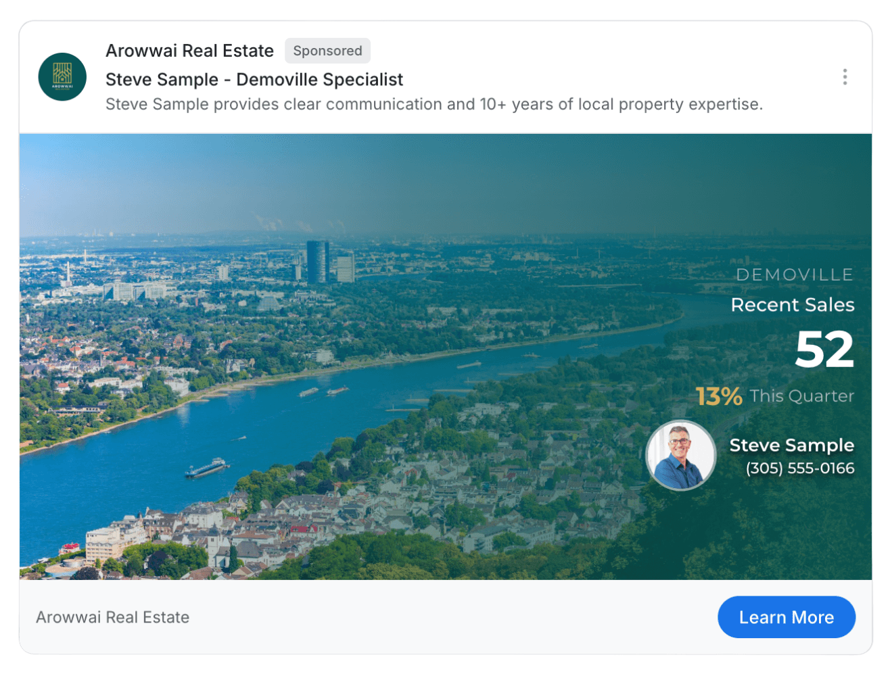The height and width of the screenshot is (676, 890).
Task: Click the ad description about local property expertise
Action: tap(434, 104)
